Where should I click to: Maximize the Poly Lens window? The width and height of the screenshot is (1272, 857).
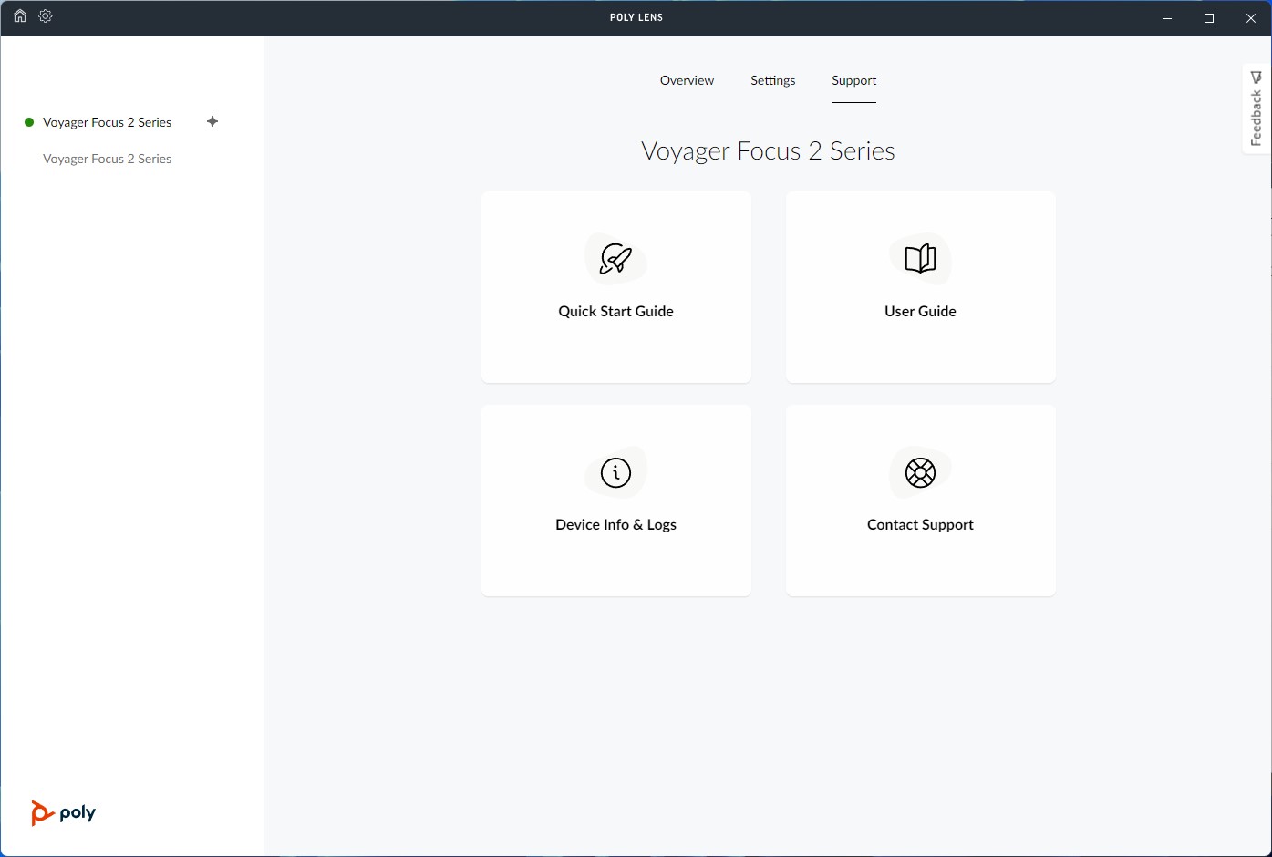pyautogui.click(x=1209, y=18)
